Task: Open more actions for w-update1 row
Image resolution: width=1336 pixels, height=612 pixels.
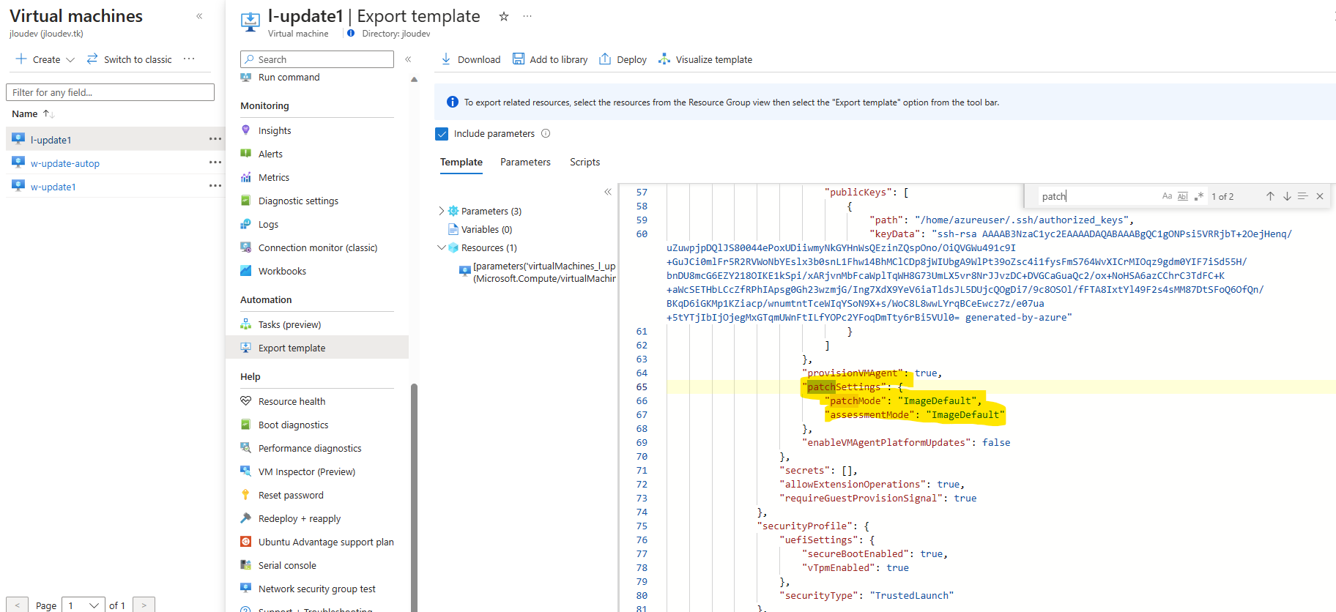Action: (x=215, y=186)
